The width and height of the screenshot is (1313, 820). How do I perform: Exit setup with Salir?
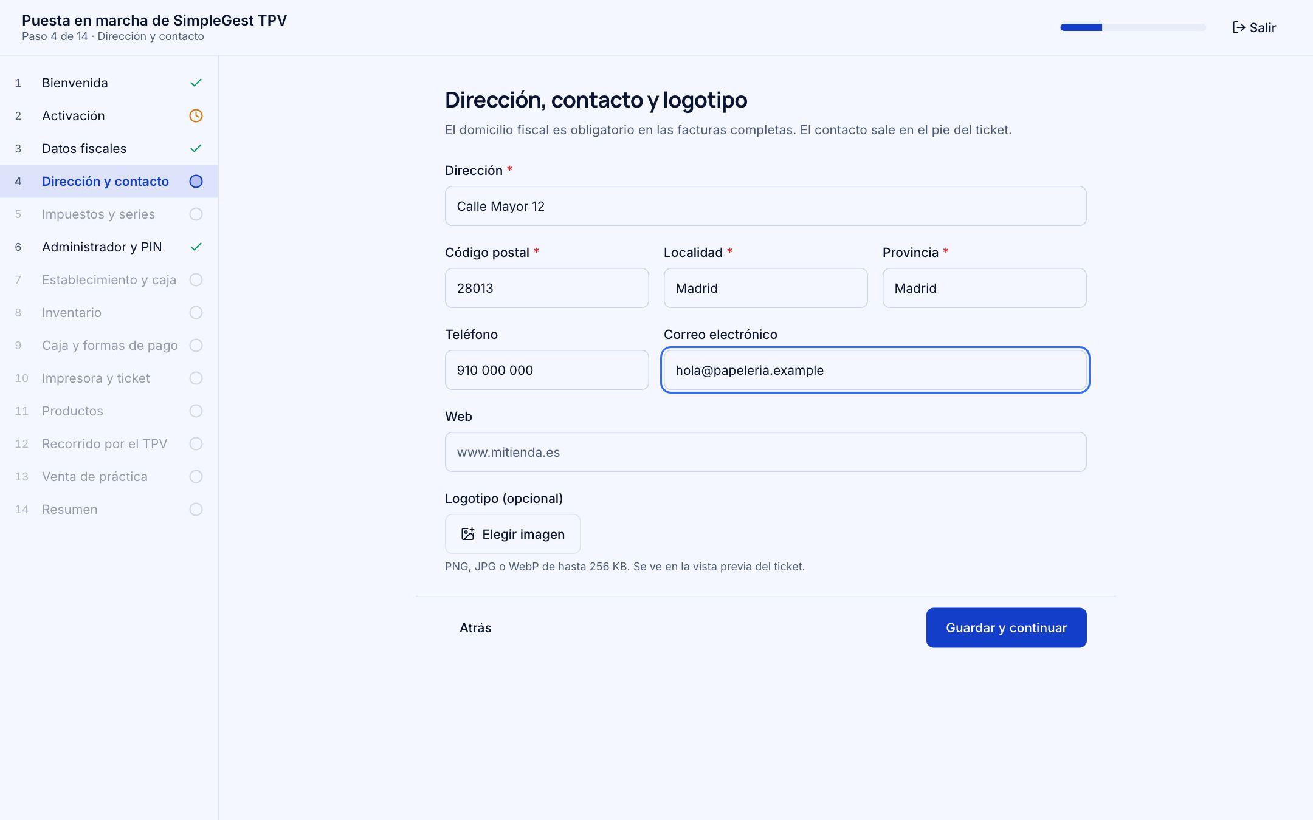[1254, 27]
